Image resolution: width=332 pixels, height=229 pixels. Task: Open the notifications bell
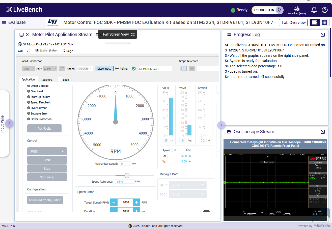click(x=314, y=10)
